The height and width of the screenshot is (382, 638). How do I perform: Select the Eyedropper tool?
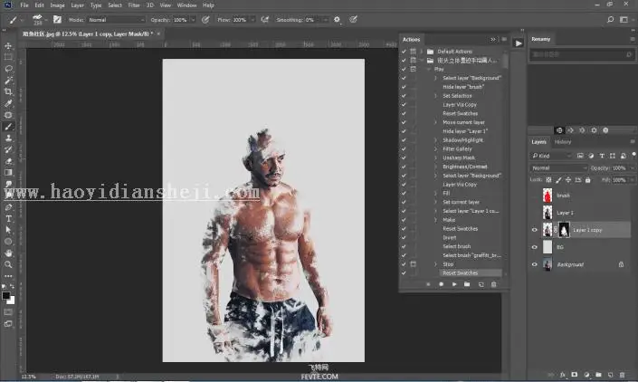[x=8, y=103]
